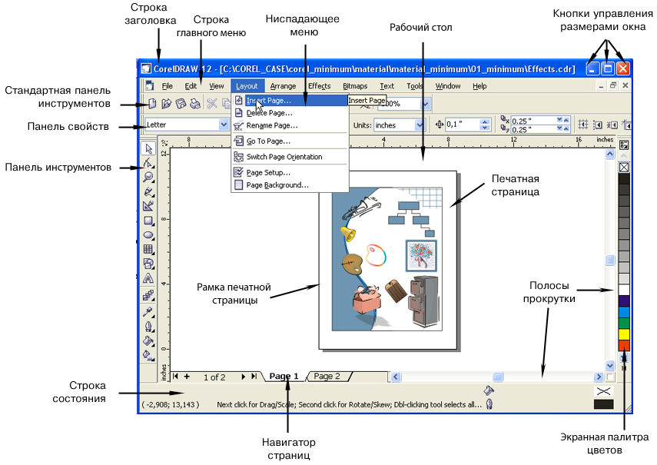657x465 pixels.
Task: Select the Interactive Blend tool
Action: click(x=148, y=295)
